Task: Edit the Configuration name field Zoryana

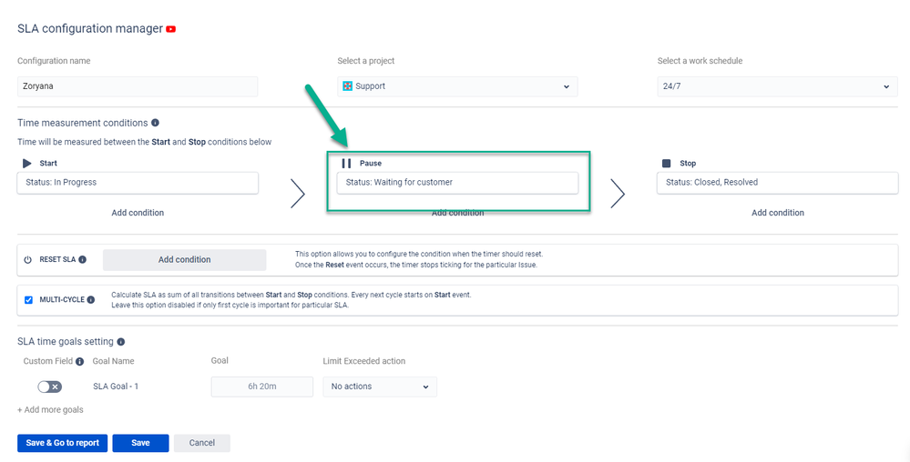Action: 138,86
